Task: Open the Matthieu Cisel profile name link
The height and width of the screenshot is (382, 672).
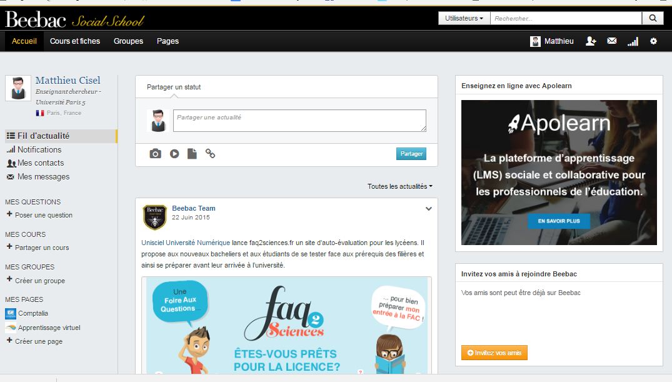Action: 68,80
